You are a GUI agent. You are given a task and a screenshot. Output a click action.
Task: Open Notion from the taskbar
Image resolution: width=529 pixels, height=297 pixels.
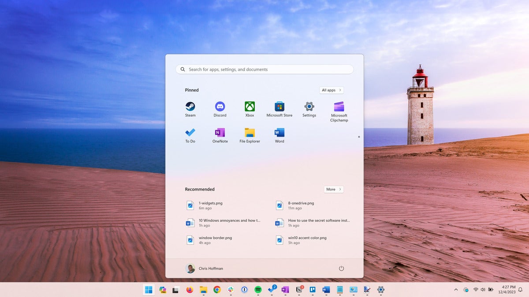point(299,290)
